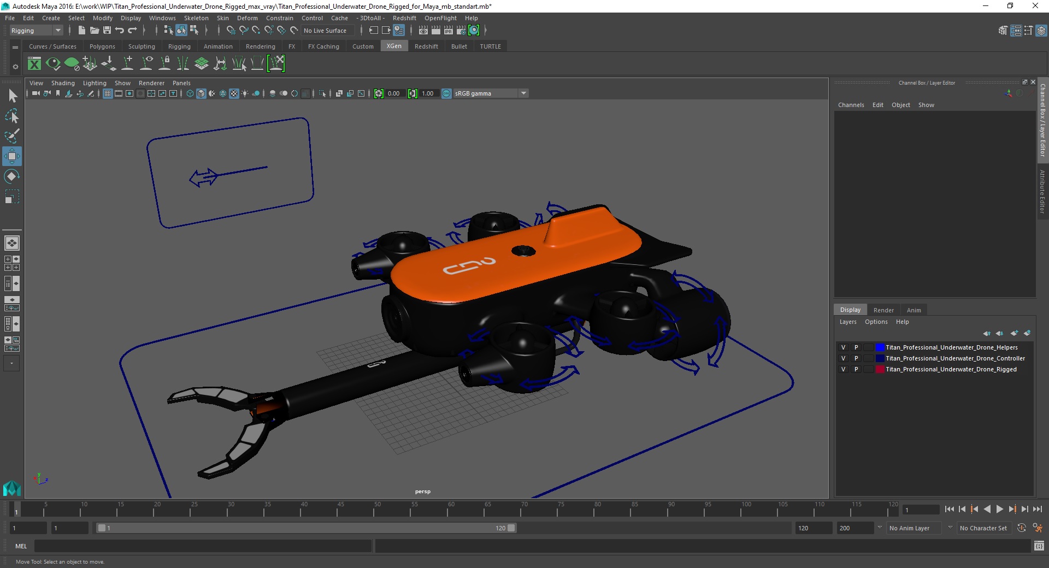Viewport: 1049px width, 568px height.
Task: Click the Undo arrow icon
Action: [120, 31]
